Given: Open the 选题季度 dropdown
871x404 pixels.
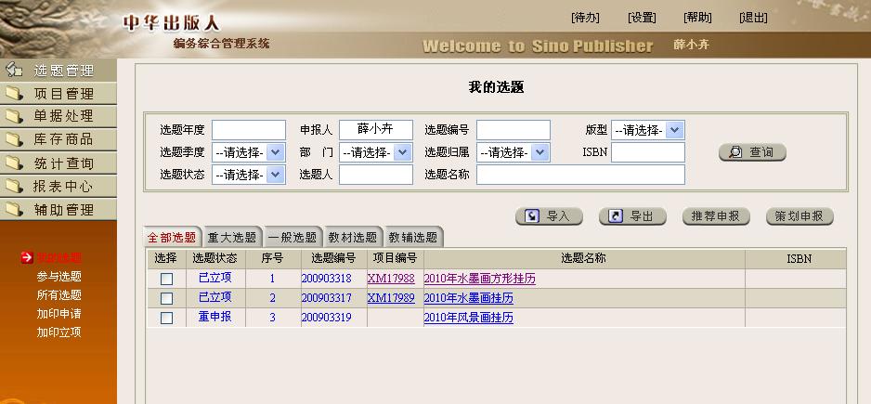Looking at the screenshot, I should coord(248,152).
